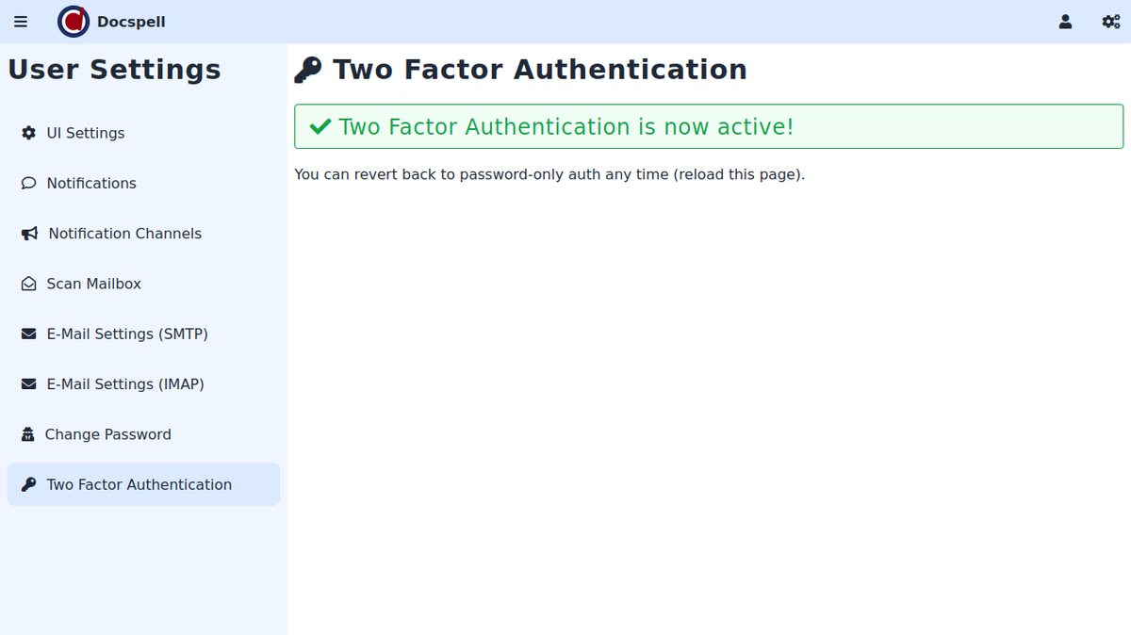The image size is (1131, 635).
Task: Click the key icon in the sidebar
Action: pyautogui.click(x=28, y=484)
